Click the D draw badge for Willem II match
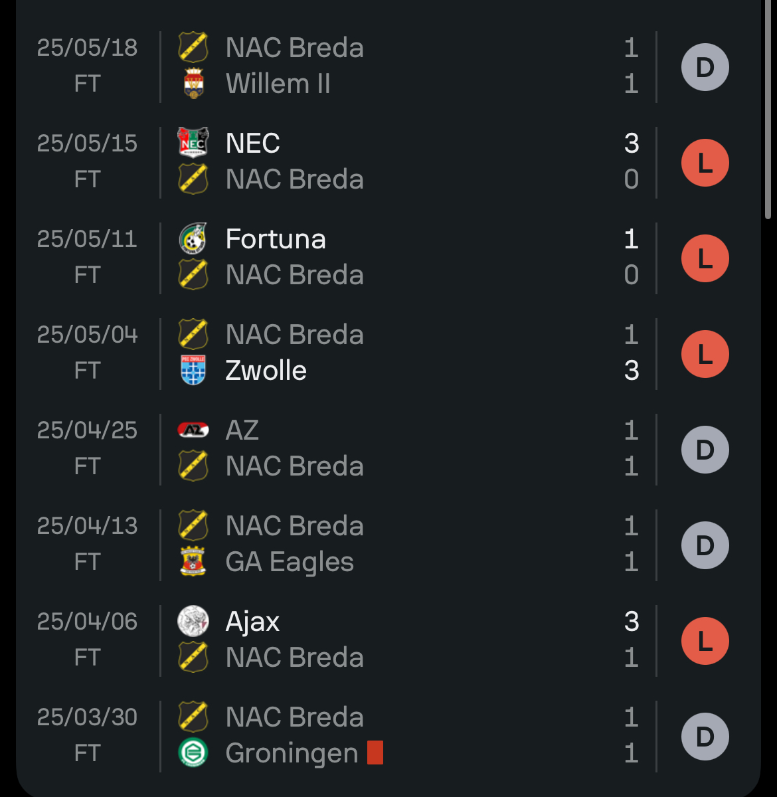The image size is (777, 797). (x=705, y=67)
